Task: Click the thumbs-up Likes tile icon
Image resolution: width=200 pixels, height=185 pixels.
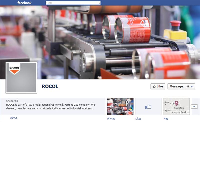Action: coord(148,107)
